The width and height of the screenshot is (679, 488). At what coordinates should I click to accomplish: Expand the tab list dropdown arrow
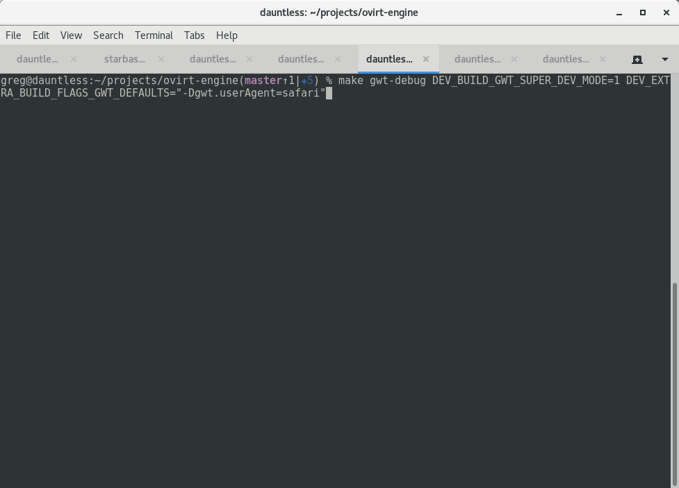(x=664, y=60)
